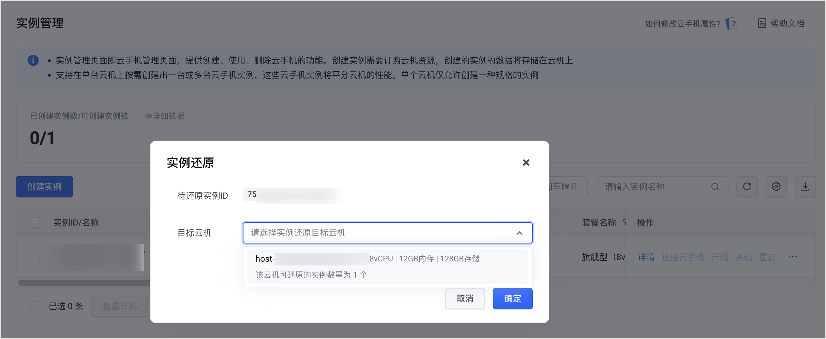Click the download export icon
Screen dimensions: 826x339
805,187
